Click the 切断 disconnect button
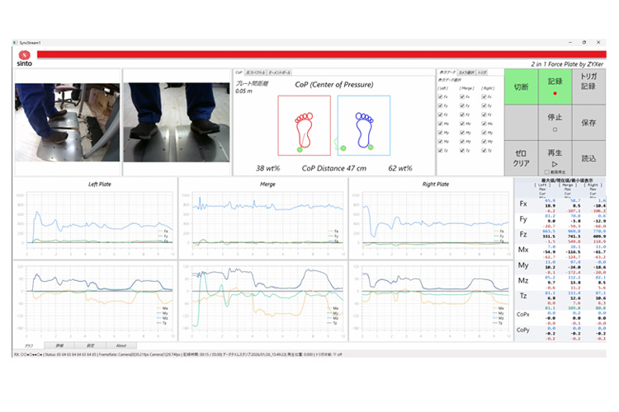The height and width of the screenshot is (412, 619). (521, 86)
